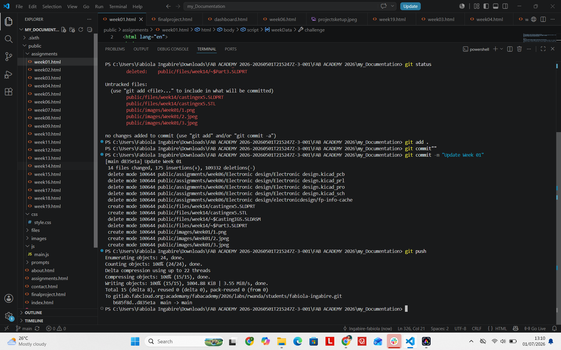Go forward using the navigation arrow
The height and width of the screenshot is (350, 561).
178,6
